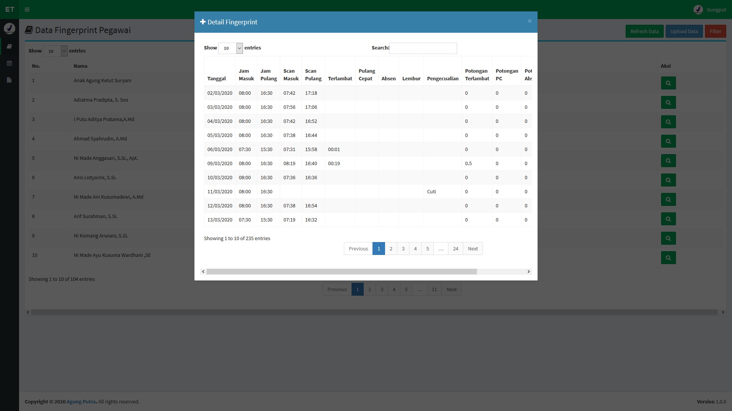The height and width of the screenshot is (411, 732).
Task: Click Next in the modal pagination
Action: (x=473, y=249)
